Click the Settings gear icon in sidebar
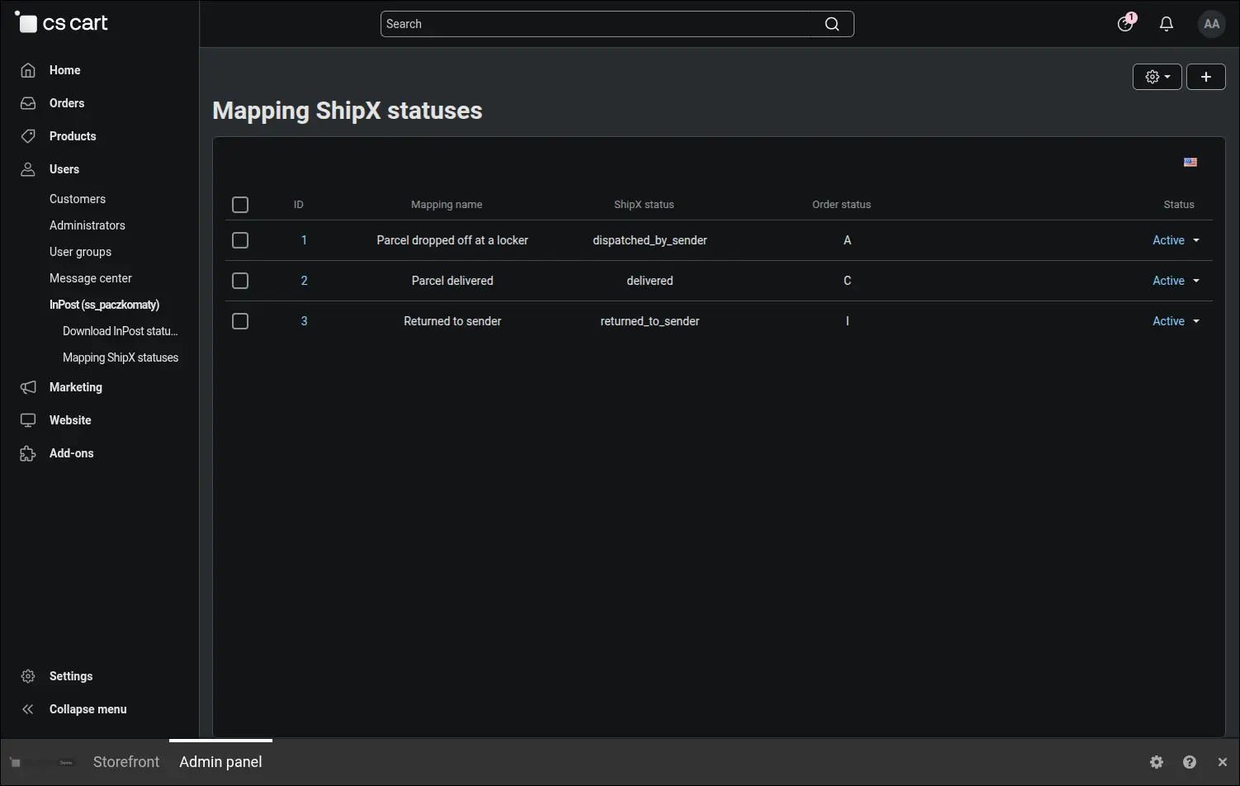The width and height of the screenshot is (1240, 786). pos(28,676)
